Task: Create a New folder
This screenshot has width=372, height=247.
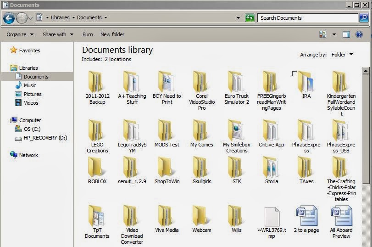Action: (112, 34)
